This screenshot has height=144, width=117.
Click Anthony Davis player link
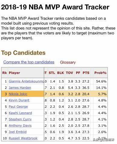click(x=20, y=126)
